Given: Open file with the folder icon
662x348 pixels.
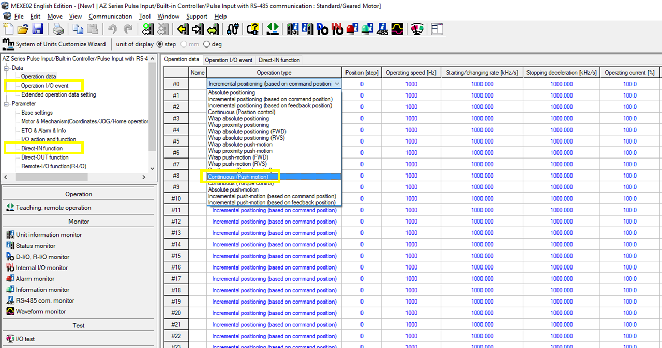Looking at the screenshot, I should pyautogui.click(x=23, y=29).
